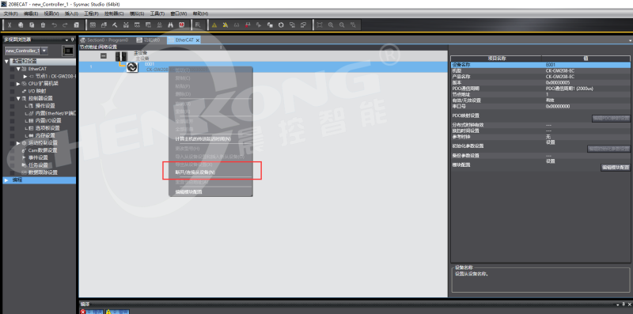This screenshot has height=314, width=633.
Task: Click the binoculars search icon
Action: 170,25
